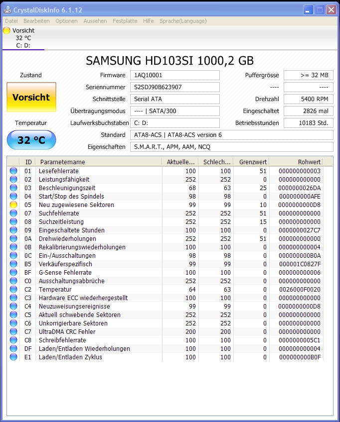
Task: Click the status orb for Unkorrigierbare Sektoren
Action: click(x=13, y=323)
